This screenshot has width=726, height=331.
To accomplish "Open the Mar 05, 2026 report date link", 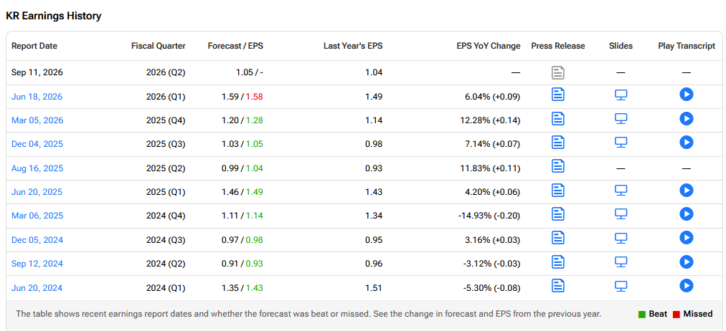I will [x=37, y=120].
